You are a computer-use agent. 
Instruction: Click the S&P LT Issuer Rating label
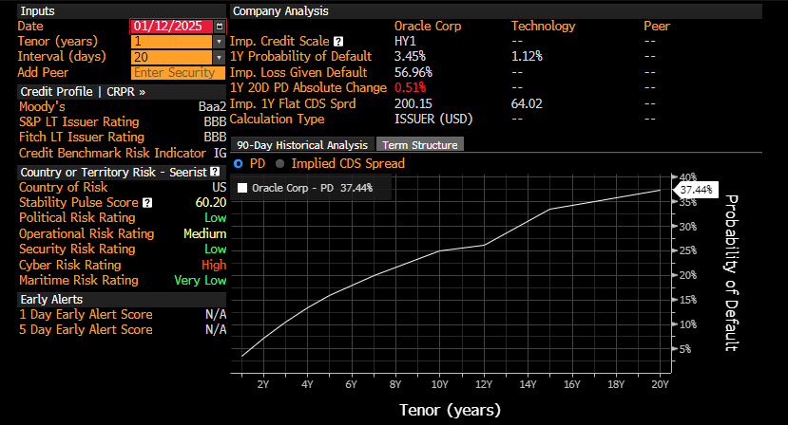pos(79,122)
